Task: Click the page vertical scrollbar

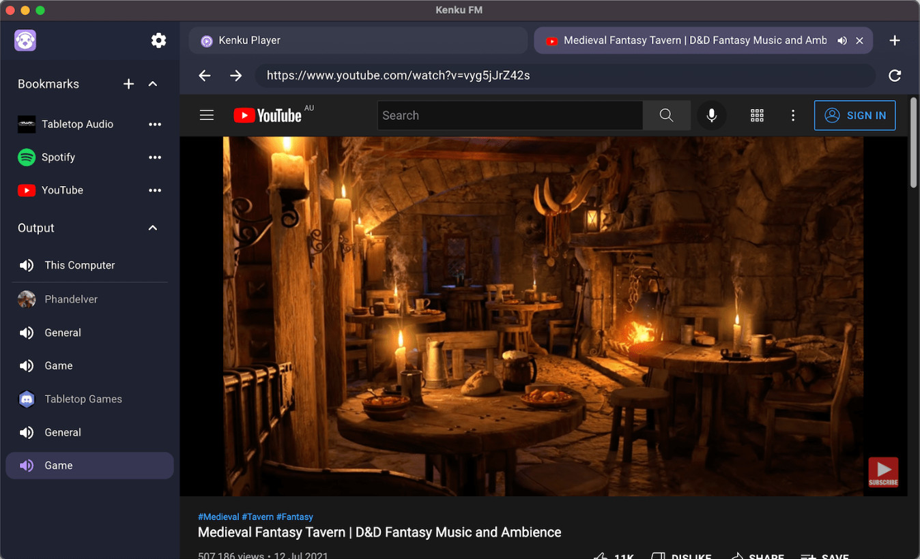Action: tap(915, 142)
